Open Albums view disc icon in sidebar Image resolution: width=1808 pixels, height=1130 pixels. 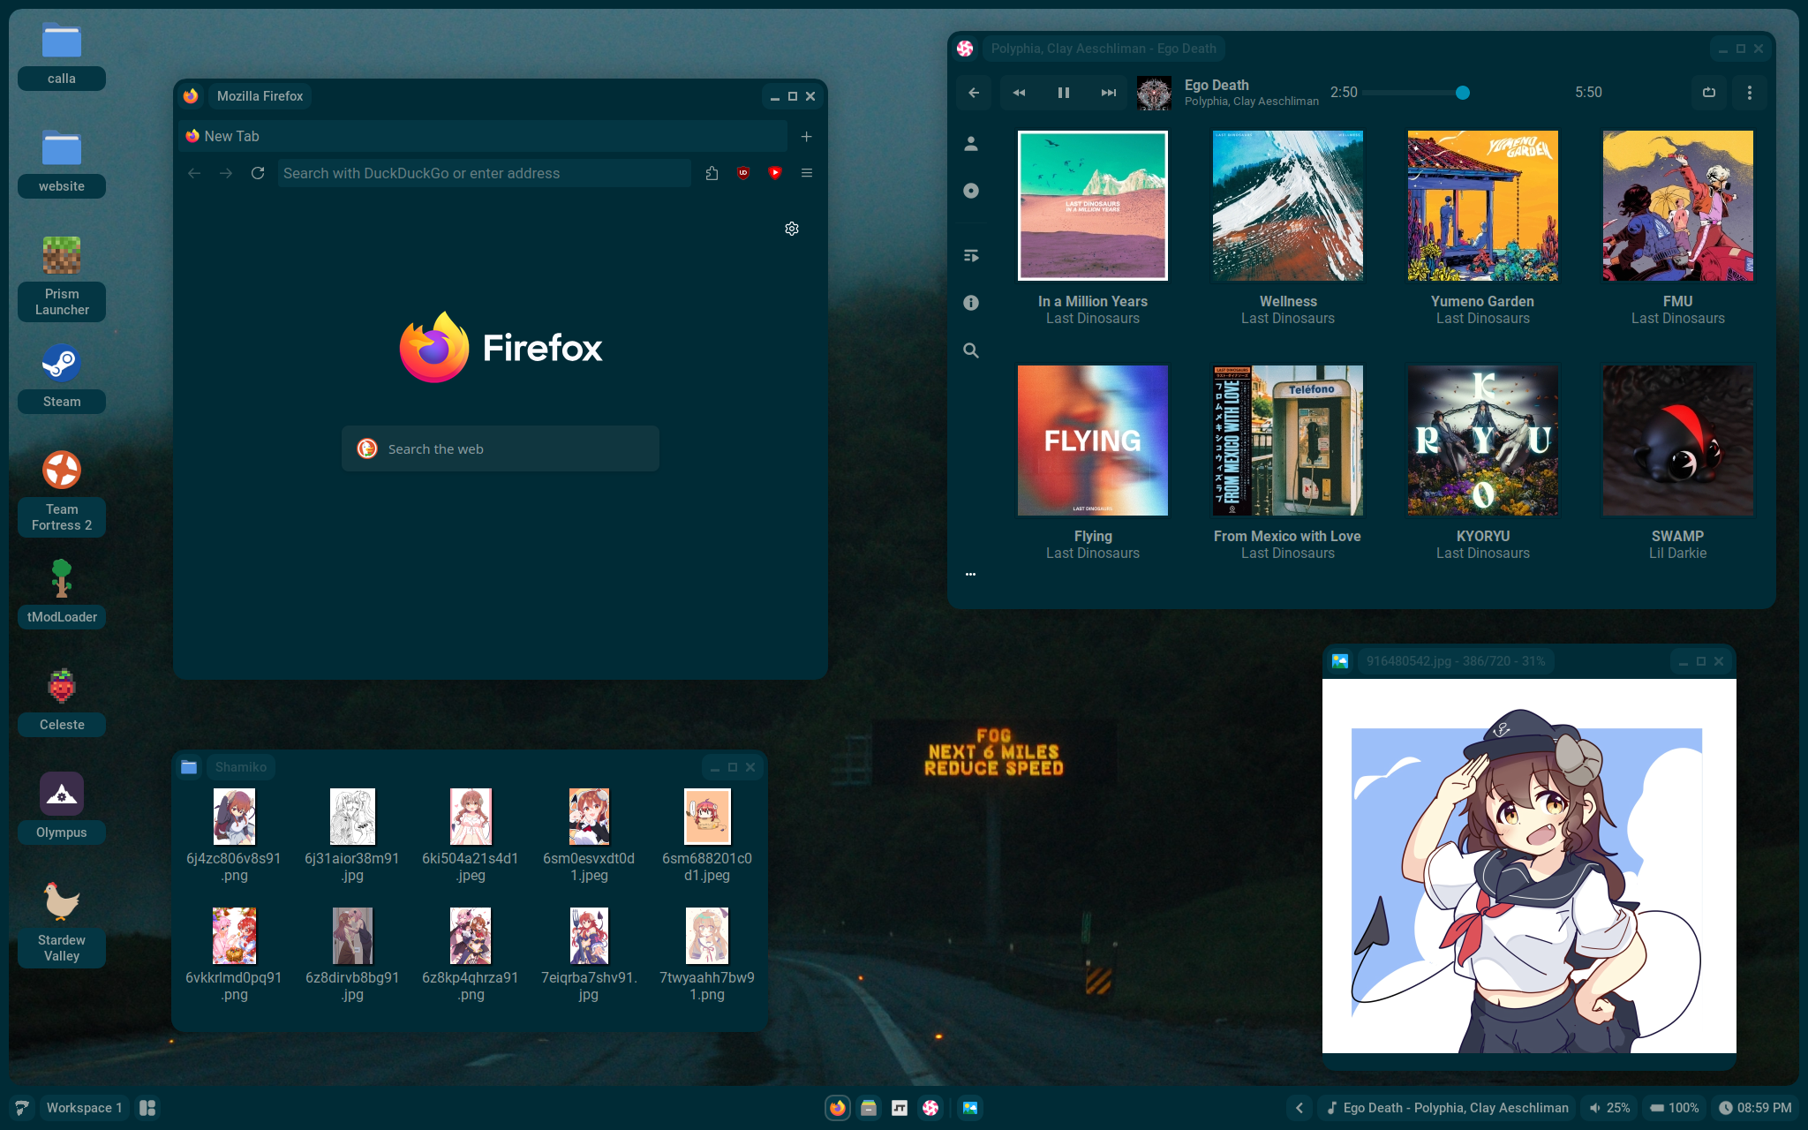[971, 191]
